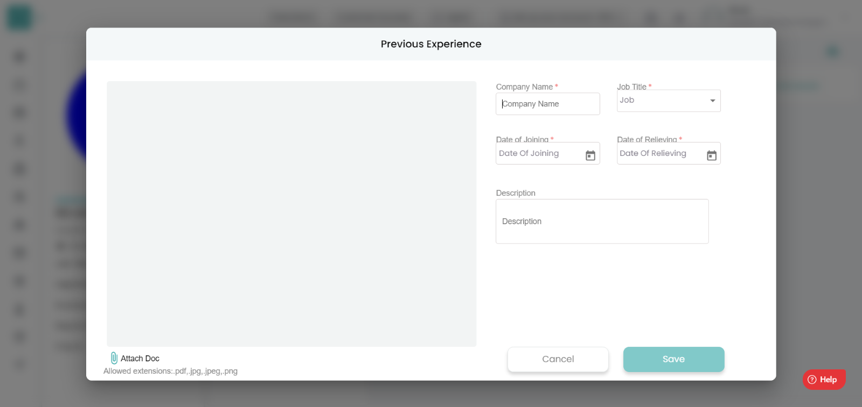Open the Date Of Relieving calendar icon
This screenshot has height=407, width=862.
712,155
